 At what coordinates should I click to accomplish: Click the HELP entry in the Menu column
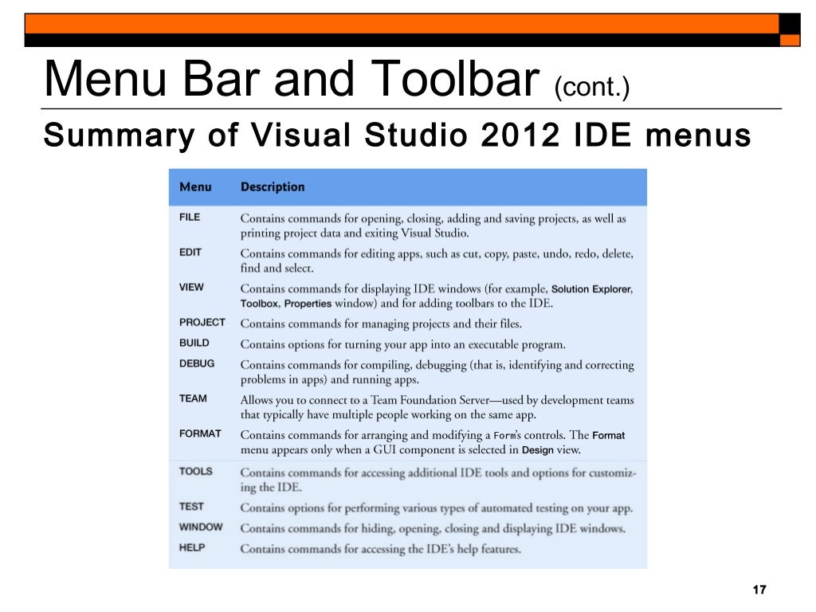pos(191,547)
